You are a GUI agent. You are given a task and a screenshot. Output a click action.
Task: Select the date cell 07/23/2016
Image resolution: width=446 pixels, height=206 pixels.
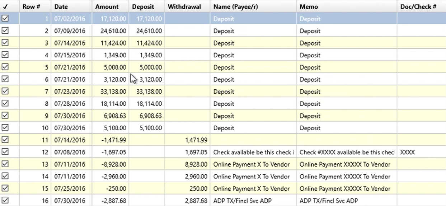click(71, 92)
